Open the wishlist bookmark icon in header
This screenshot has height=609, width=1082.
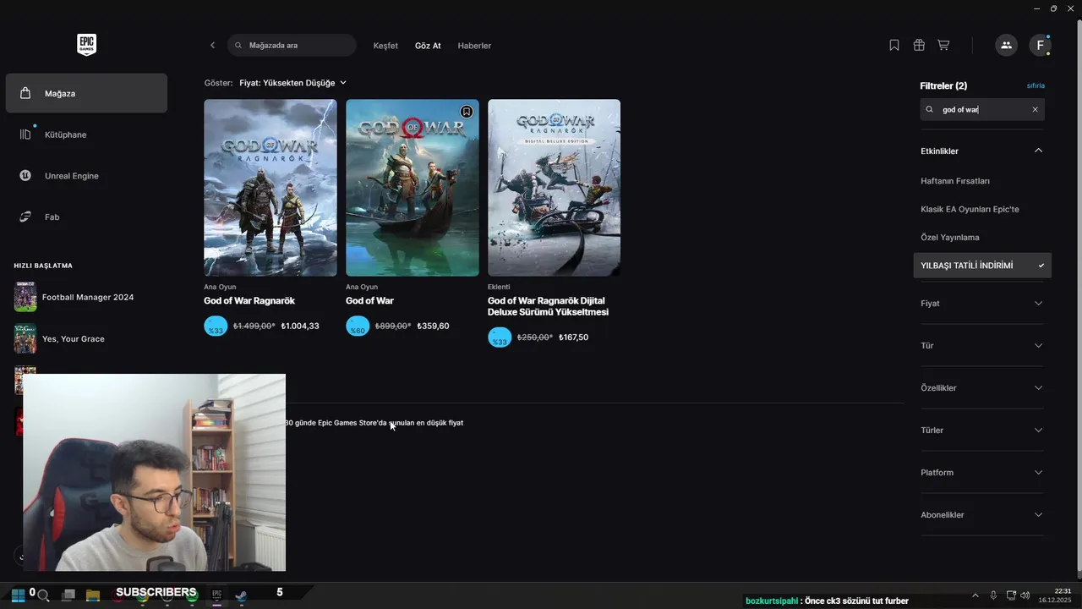point(894,45)
